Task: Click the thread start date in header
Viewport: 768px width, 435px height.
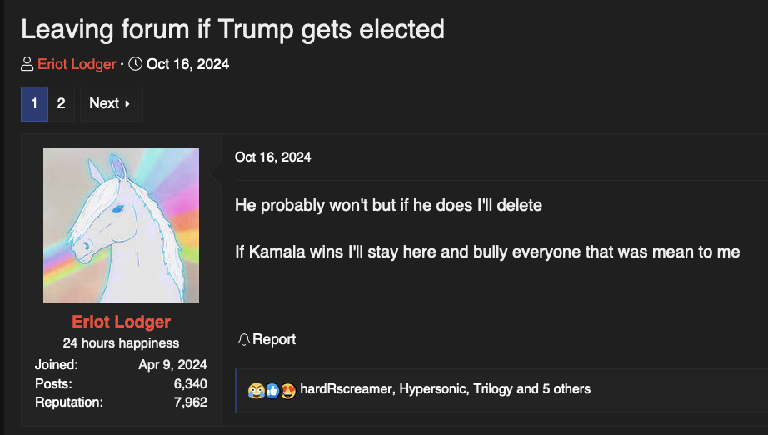Action: tap(187, 64)
